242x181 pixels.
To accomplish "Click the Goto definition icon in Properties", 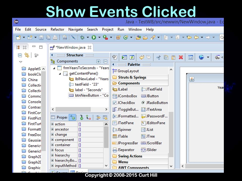I will [x=81, y=117].
